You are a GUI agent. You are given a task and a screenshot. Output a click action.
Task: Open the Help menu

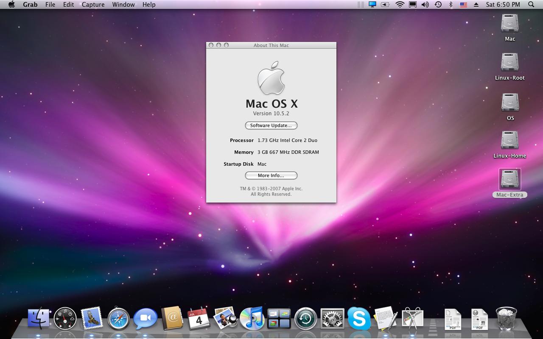click(149, 5)
